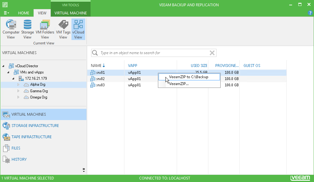Expand the Gamma Org node

click(x=18, y=91)
